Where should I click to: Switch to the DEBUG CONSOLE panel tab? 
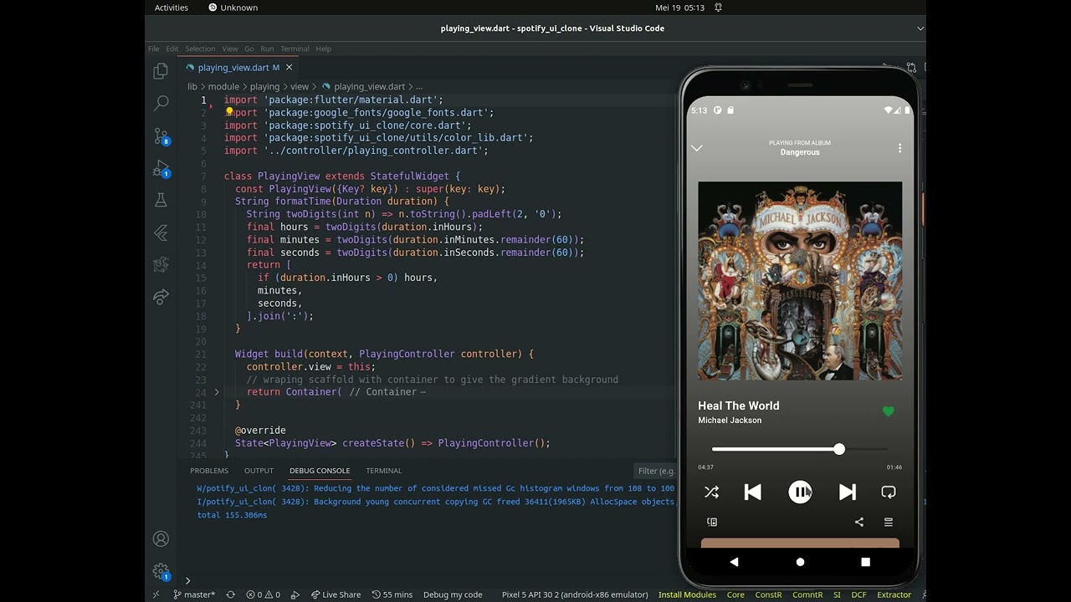click(320, 471)
